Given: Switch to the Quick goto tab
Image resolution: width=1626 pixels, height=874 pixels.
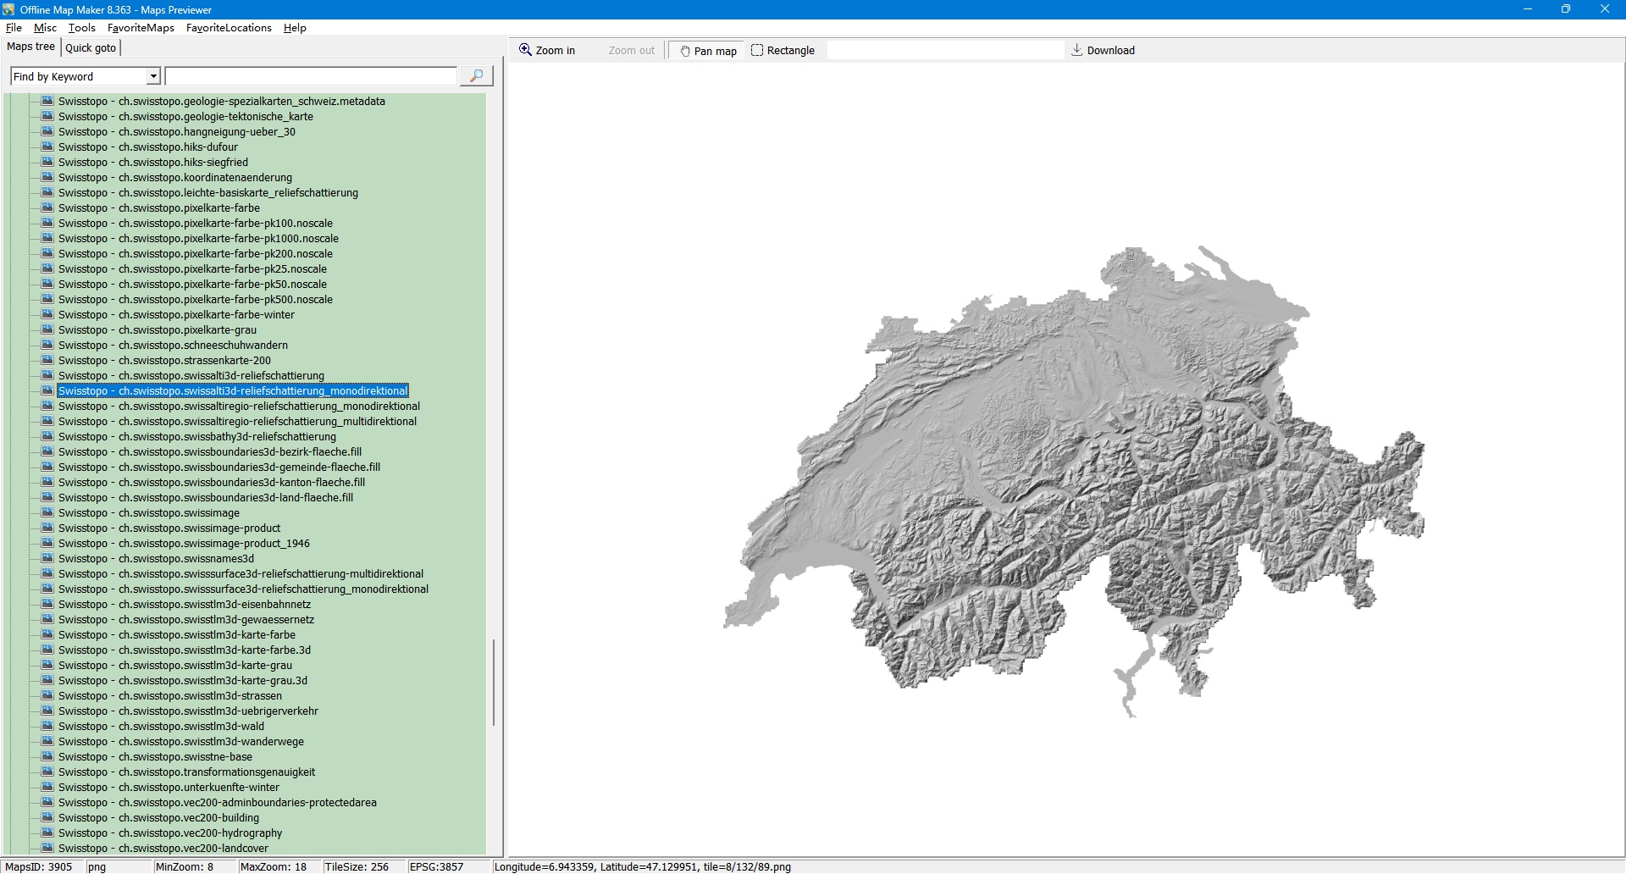Looking at the screenshot, I should 91,48.
